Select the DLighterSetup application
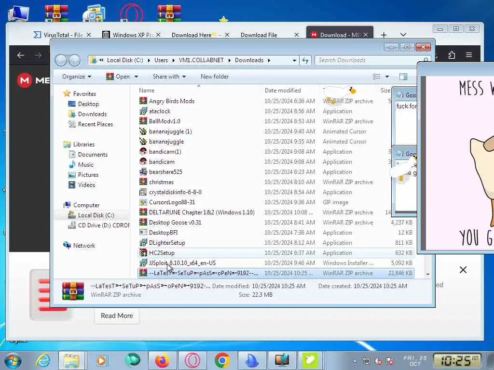Screen dimensions: 494x370 (167, 243)
